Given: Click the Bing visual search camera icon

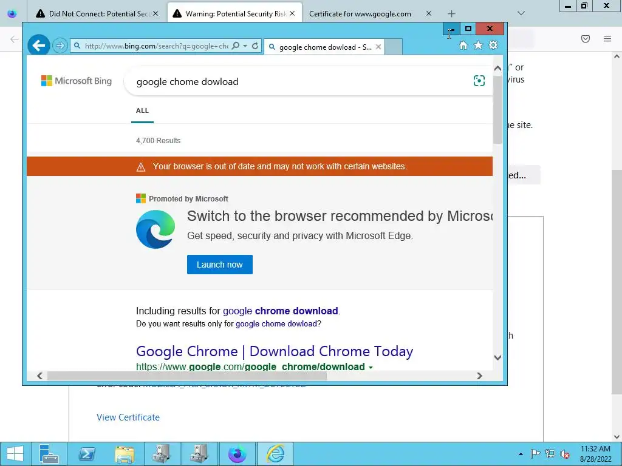Looking at the screenshot, I should pos(479,81).
